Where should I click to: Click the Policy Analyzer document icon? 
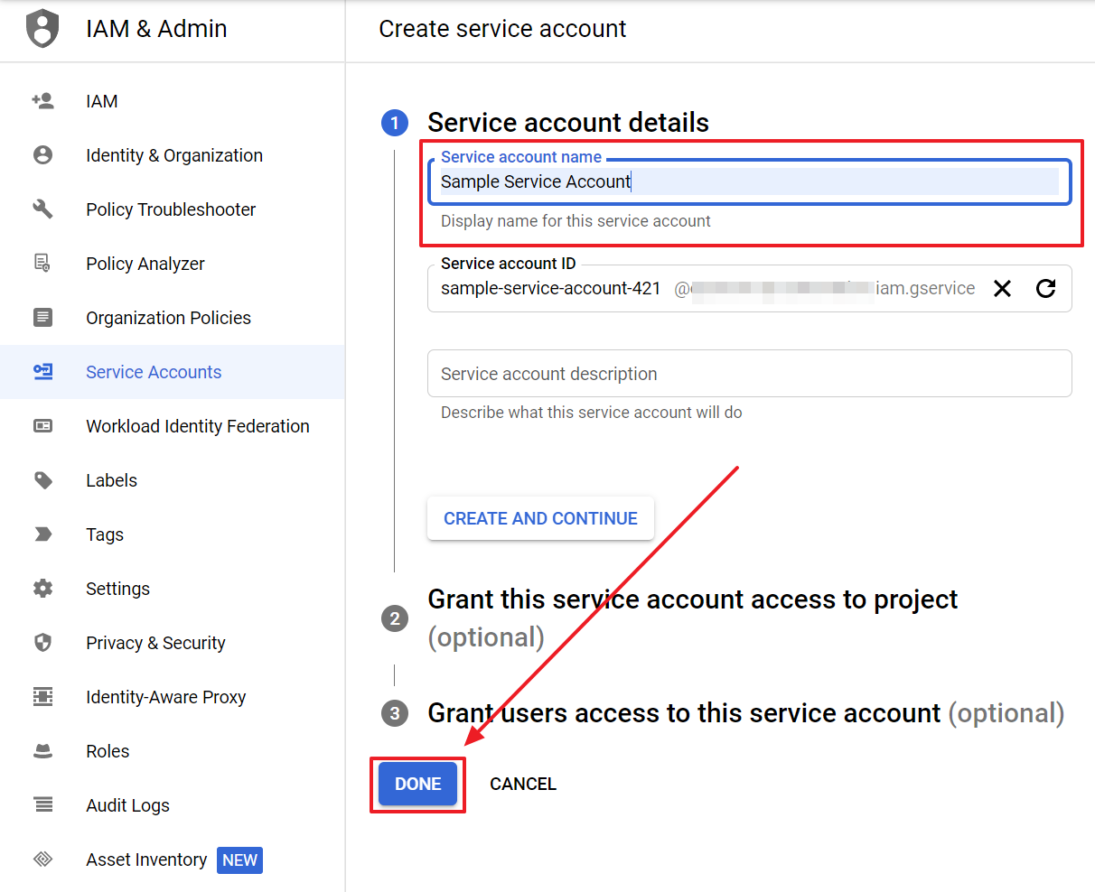(42, 264)
